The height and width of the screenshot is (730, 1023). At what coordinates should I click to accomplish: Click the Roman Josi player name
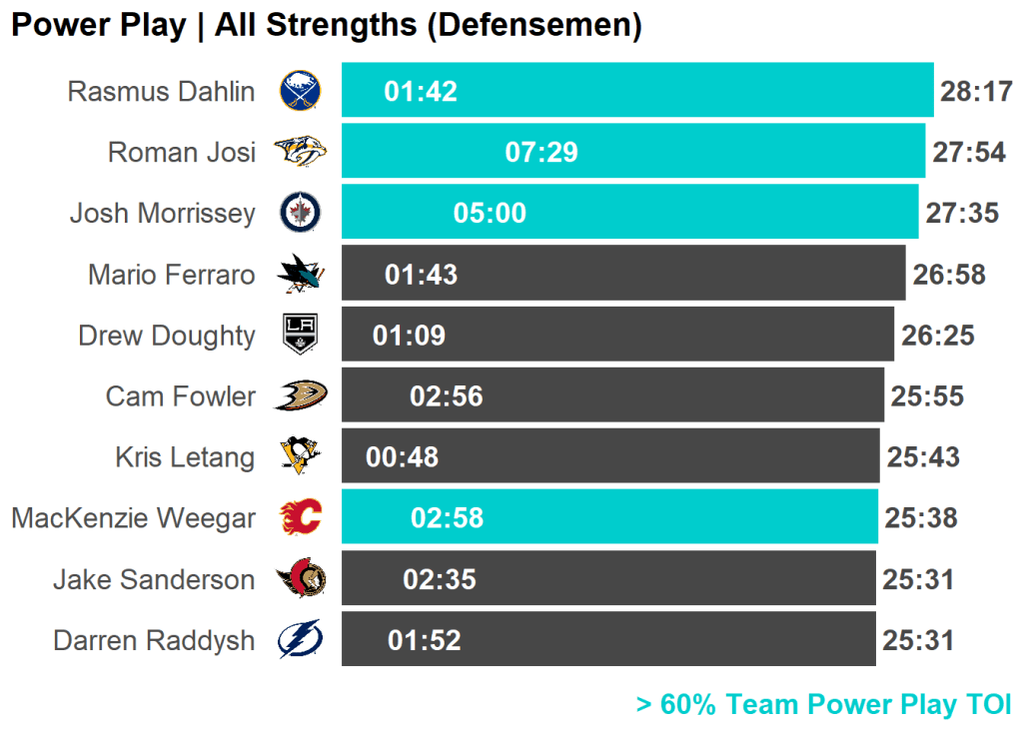click(x=181, y=152)
